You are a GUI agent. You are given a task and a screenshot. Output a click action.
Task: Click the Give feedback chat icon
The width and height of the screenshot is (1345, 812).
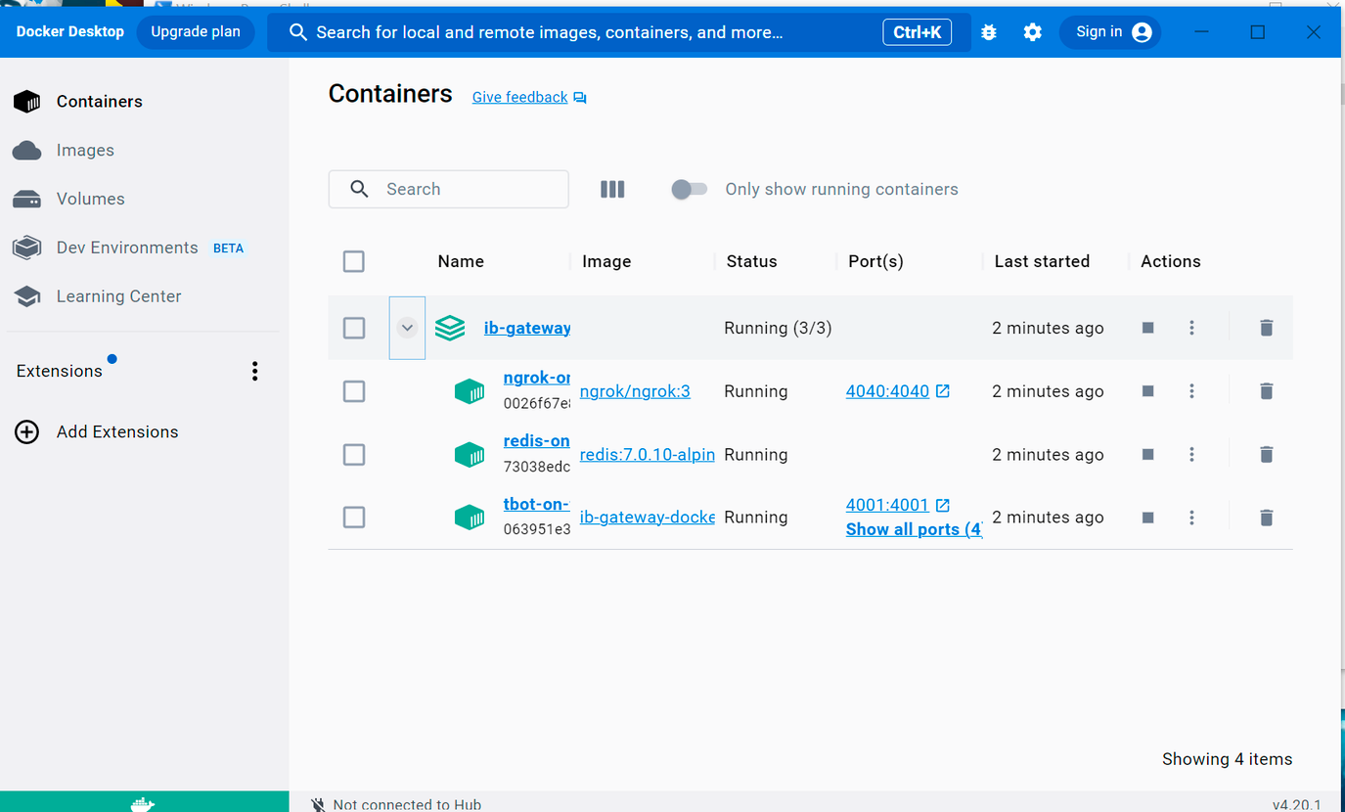[580, 98]
